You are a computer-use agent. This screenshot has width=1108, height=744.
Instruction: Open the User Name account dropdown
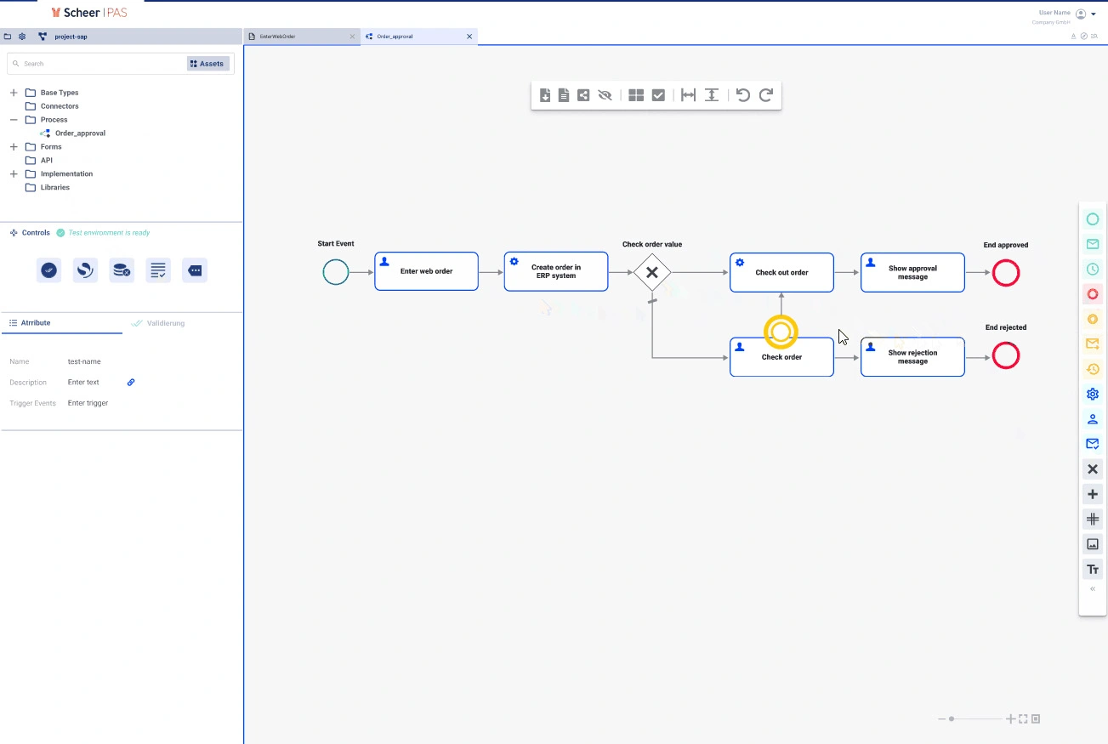coord(1094,14)
